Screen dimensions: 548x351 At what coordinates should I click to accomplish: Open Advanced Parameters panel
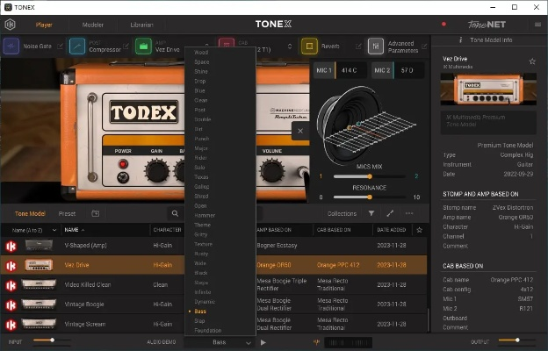[375, 46]
